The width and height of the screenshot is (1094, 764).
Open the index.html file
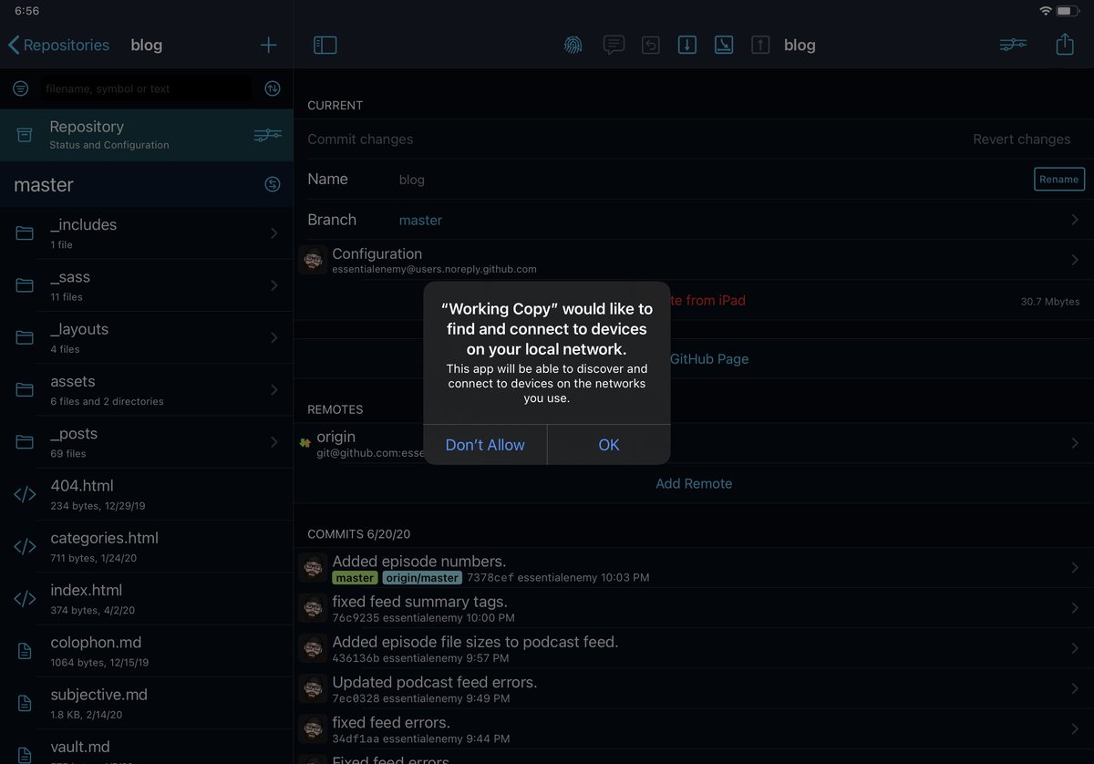point(147,598)
